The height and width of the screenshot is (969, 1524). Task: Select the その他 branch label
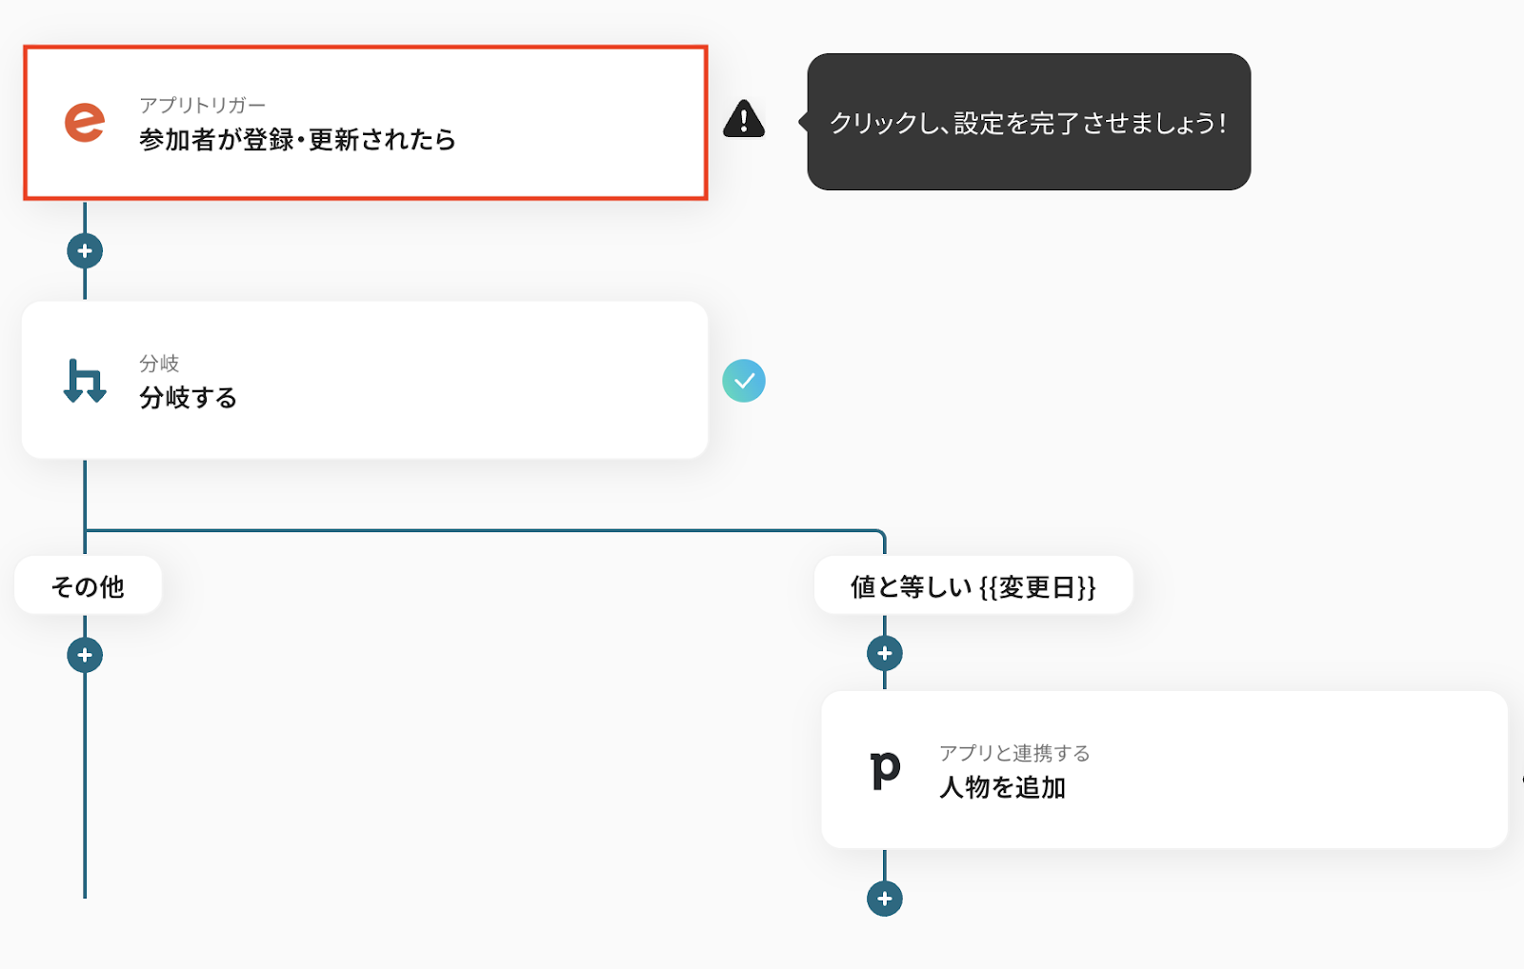88,586
